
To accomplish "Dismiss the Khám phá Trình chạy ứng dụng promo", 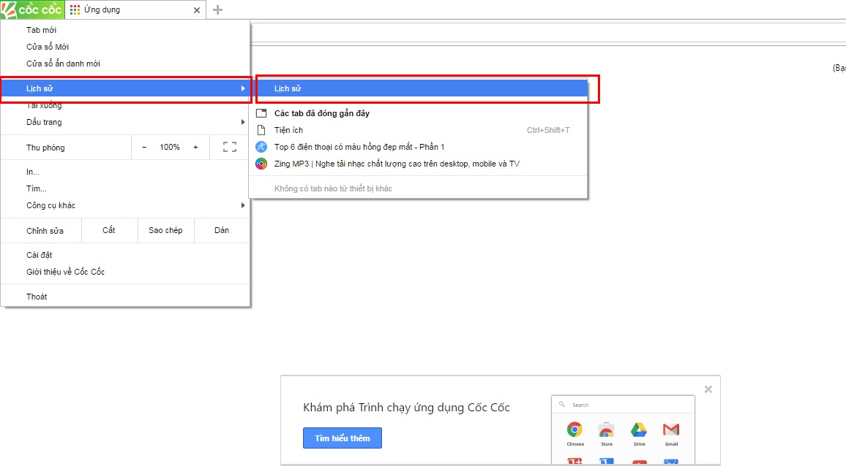I will pyautogui.click(x=708, y=389).
